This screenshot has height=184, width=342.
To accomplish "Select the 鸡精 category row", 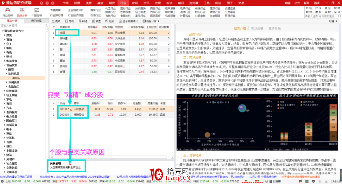I will (110, 33).
